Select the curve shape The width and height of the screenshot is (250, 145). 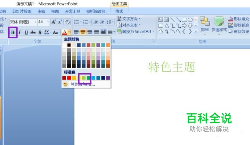click(x=178, y=31)
